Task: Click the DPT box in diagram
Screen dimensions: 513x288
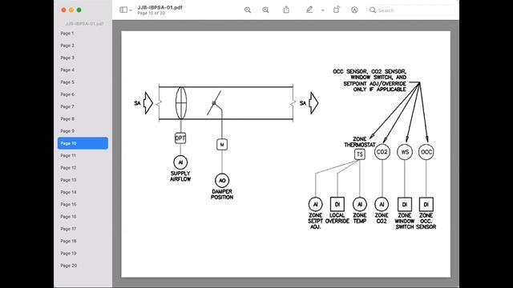Action: (180, 138)
